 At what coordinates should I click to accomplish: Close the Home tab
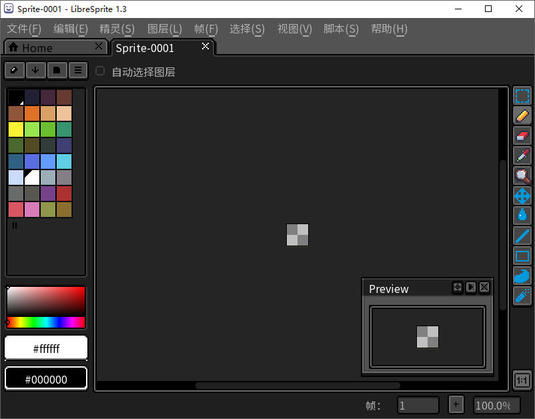click(99, 46)
